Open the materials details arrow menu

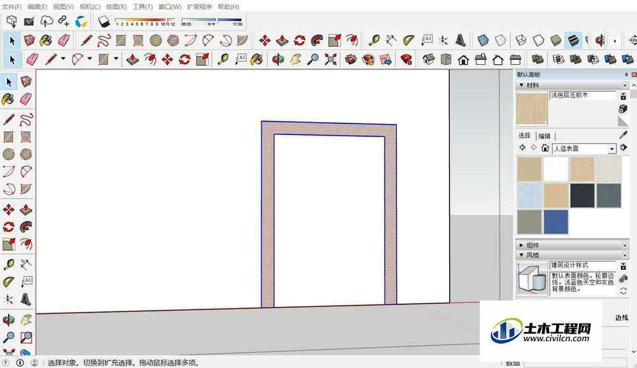[624, 148]
